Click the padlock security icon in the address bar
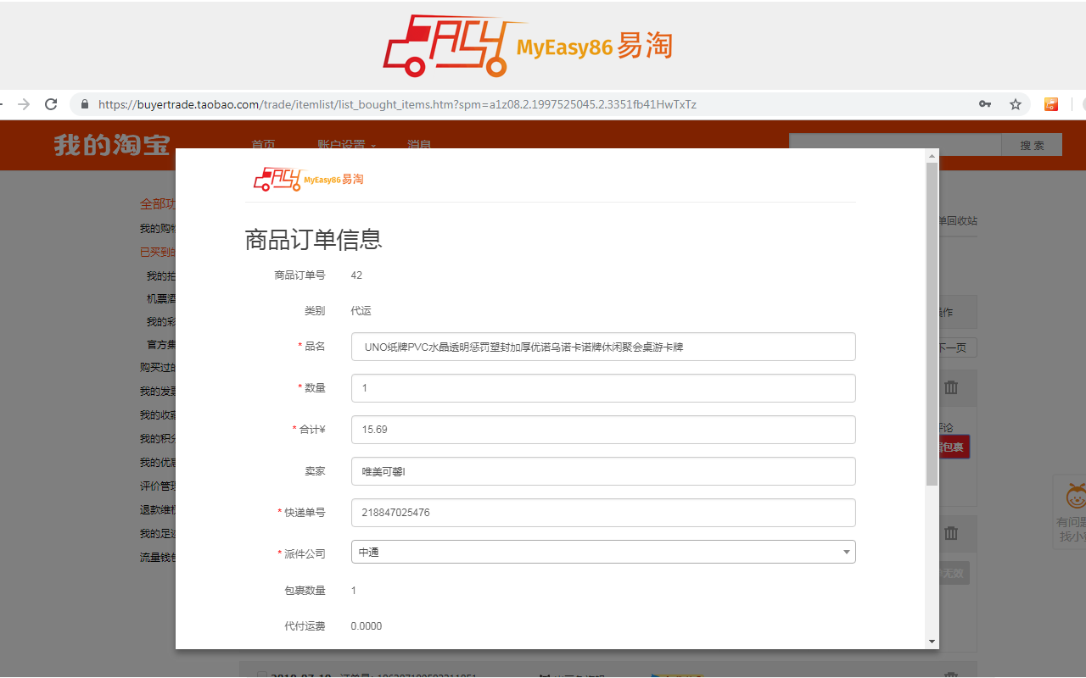 click(x=83, y=103)
